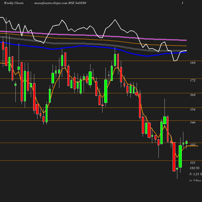Image resolution: width=202 pixels, height=202 pixels.
Task: Click the 'Weekly Charts' title text
Action: pos(14,3)
